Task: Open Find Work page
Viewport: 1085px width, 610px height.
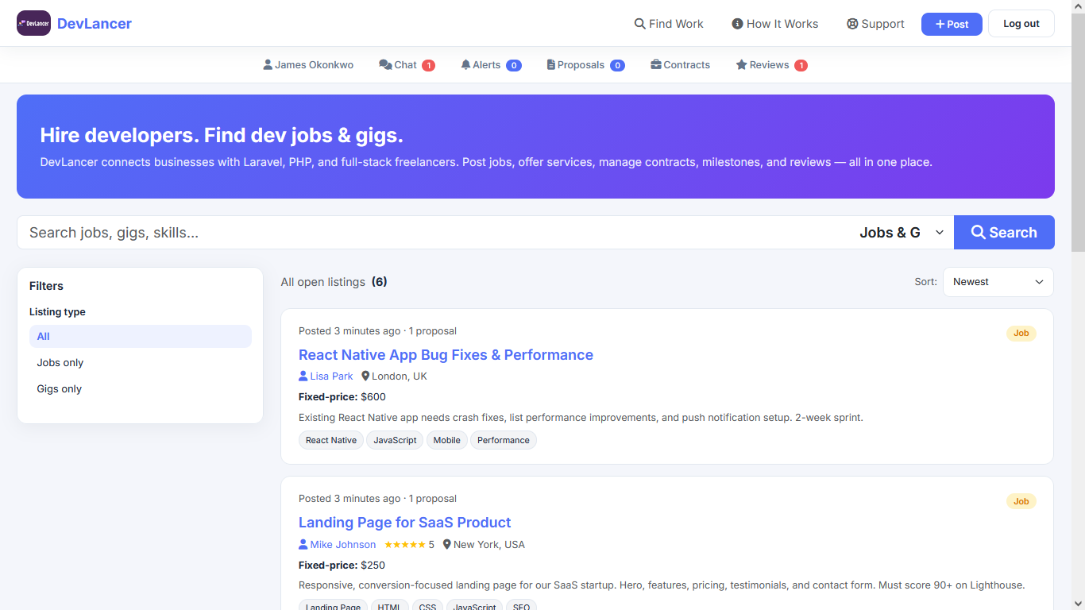Action: pos(669,24)
